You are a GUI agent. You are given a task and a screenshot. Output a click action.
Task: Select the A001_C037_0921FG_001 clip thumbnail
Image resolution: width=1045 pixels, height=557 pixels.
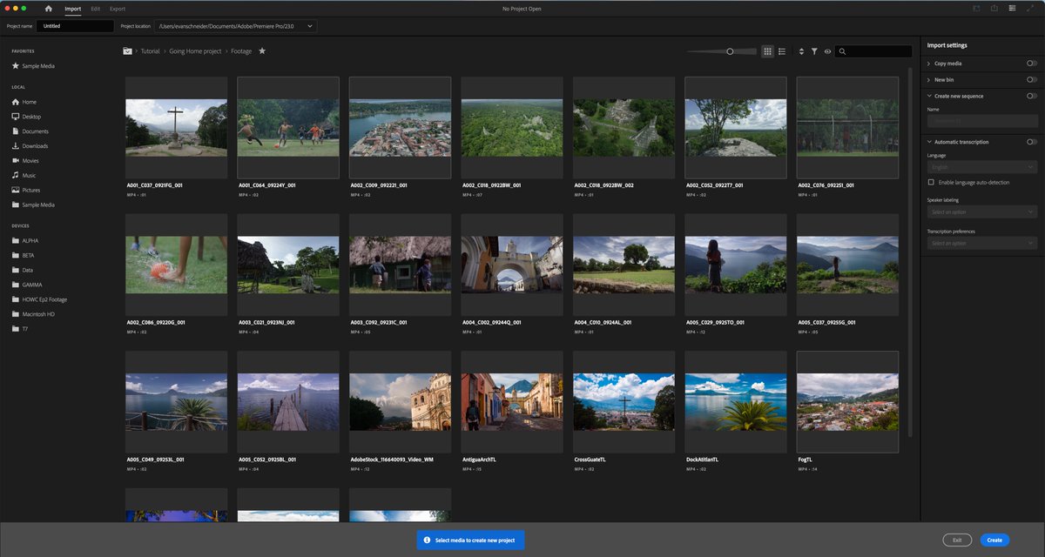pos(176,127)
